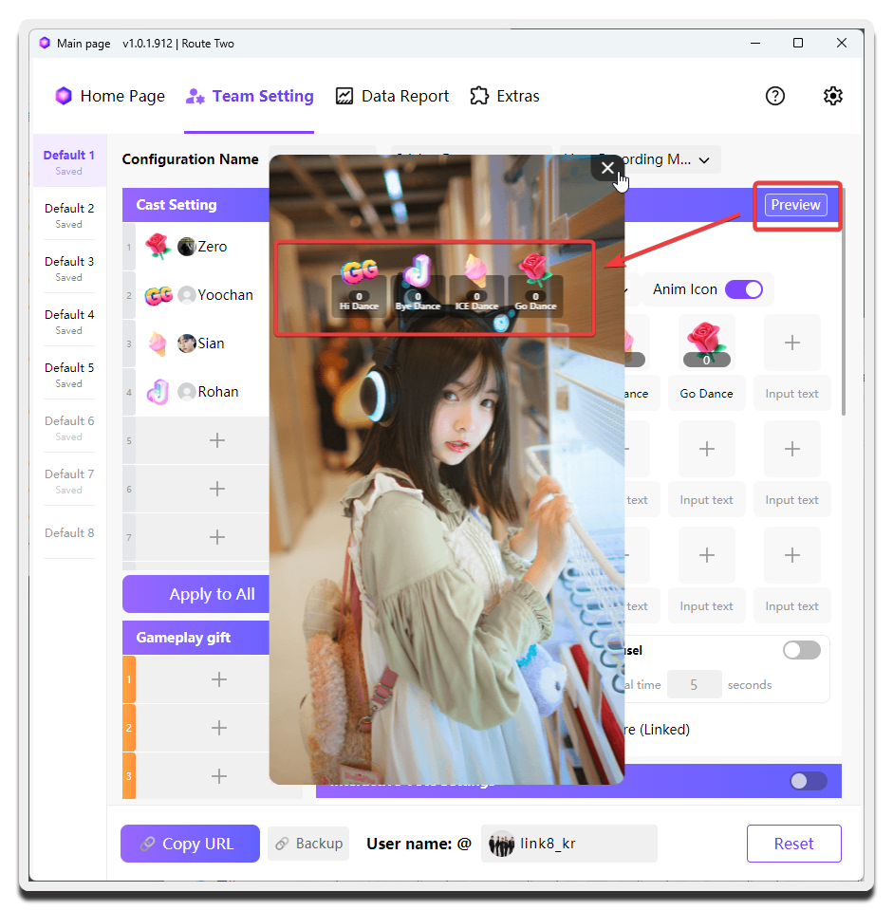893x910 pixels.
Task: Open the help question mark icon
Action: coord(775,96)
